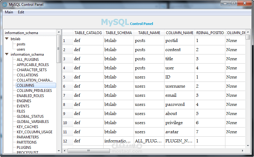Close the MySQL Control Panel window
254x157 pixels.
click(x=245, y=3)
